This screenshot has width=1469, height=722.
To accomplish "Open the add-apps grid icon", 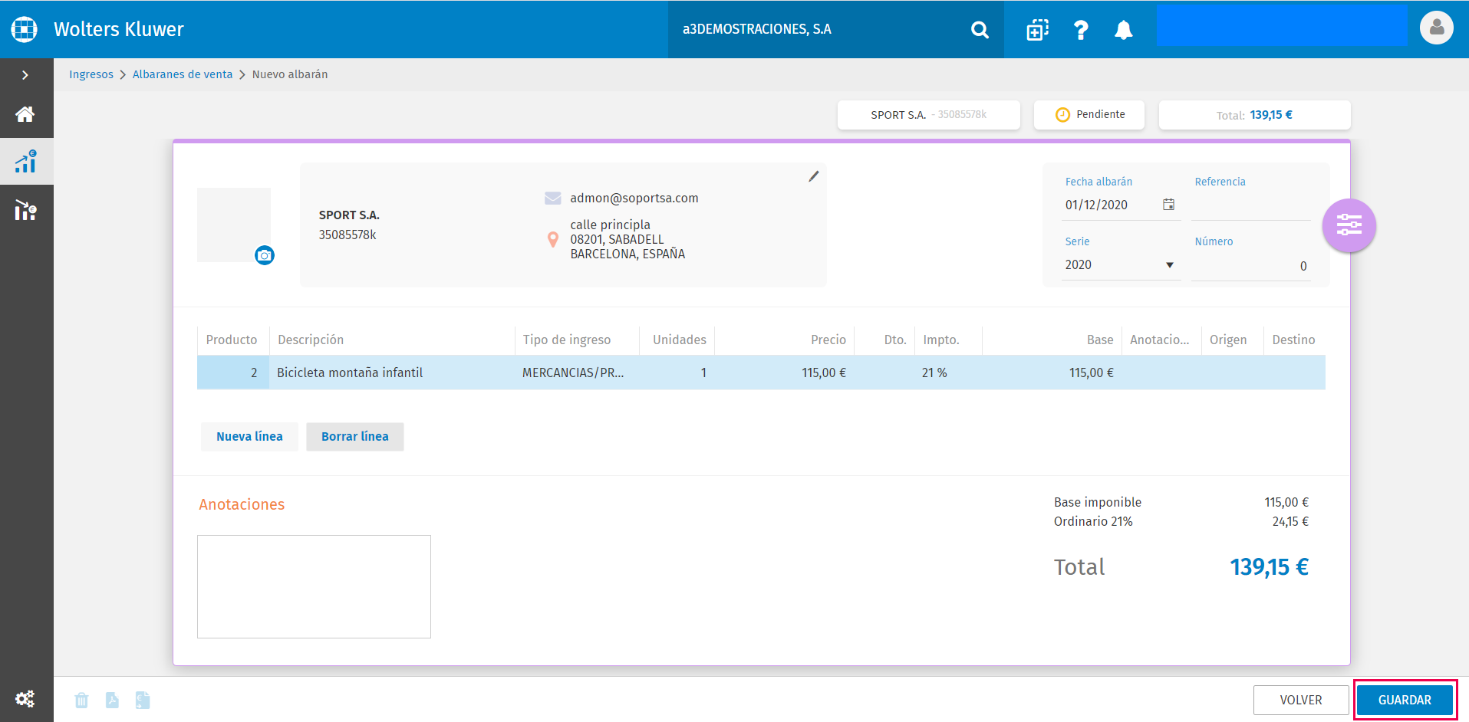I will [x=1037, y=30].
